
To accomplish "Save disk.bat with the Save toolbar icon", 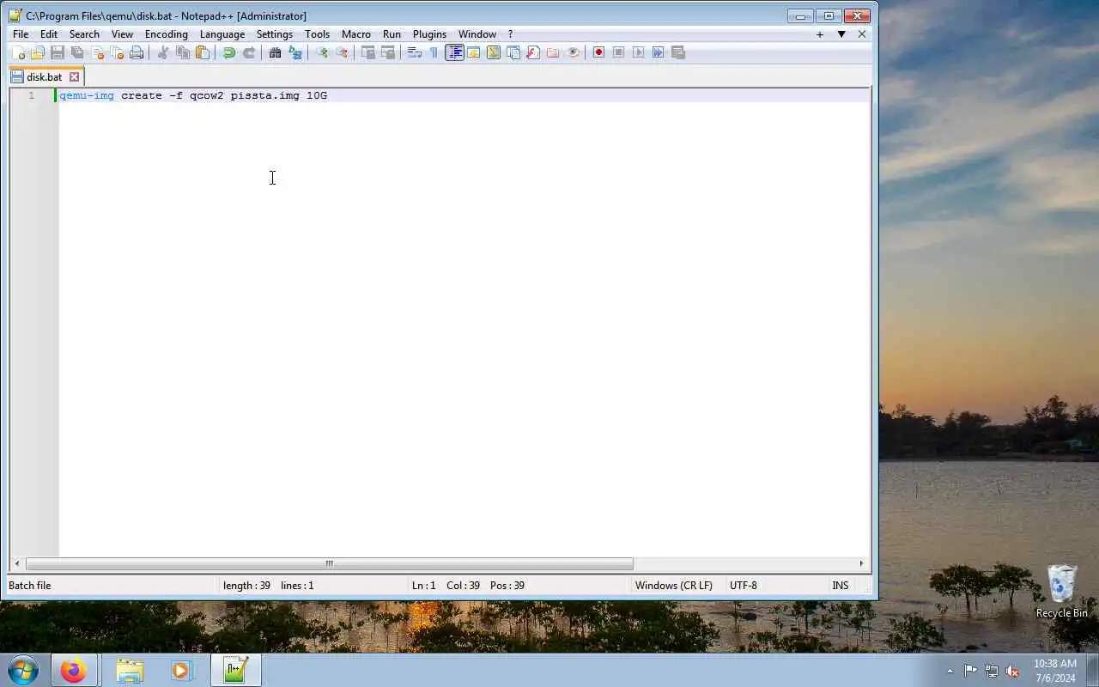I will pos(58,52).
